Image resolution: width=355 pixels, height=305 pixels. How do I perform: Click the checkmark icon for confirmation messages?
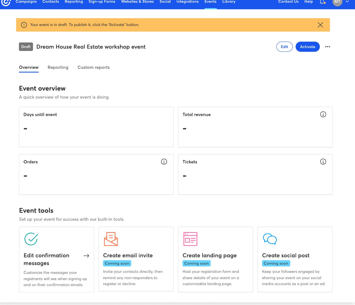coord(31,239)
